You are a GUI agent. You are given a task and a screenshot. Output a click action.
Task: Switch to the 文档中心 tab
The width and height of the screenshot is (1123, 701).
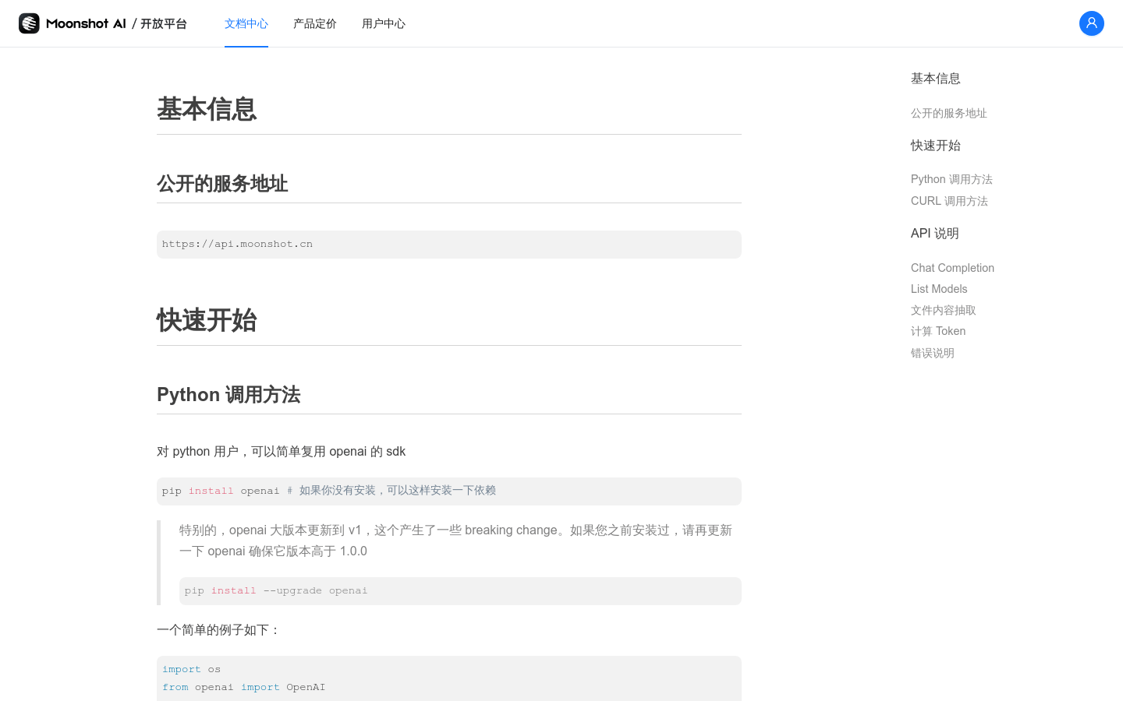point(246,23)
